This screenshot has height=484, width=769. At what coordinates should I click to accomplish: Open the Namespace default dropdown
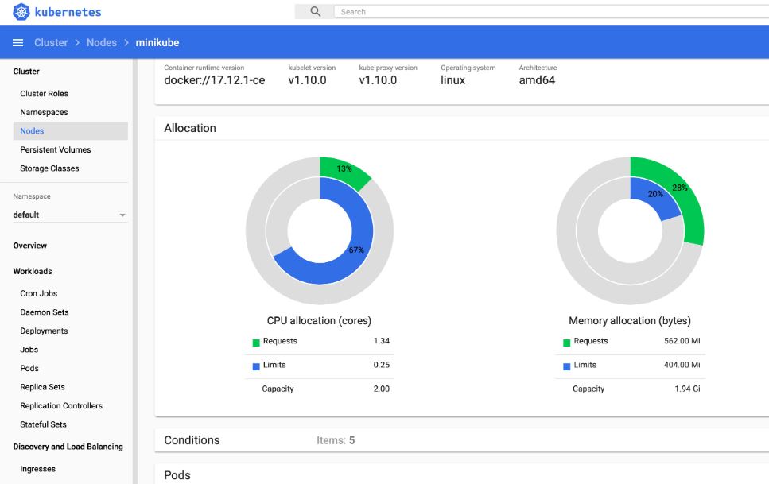(x=70, y=215)
